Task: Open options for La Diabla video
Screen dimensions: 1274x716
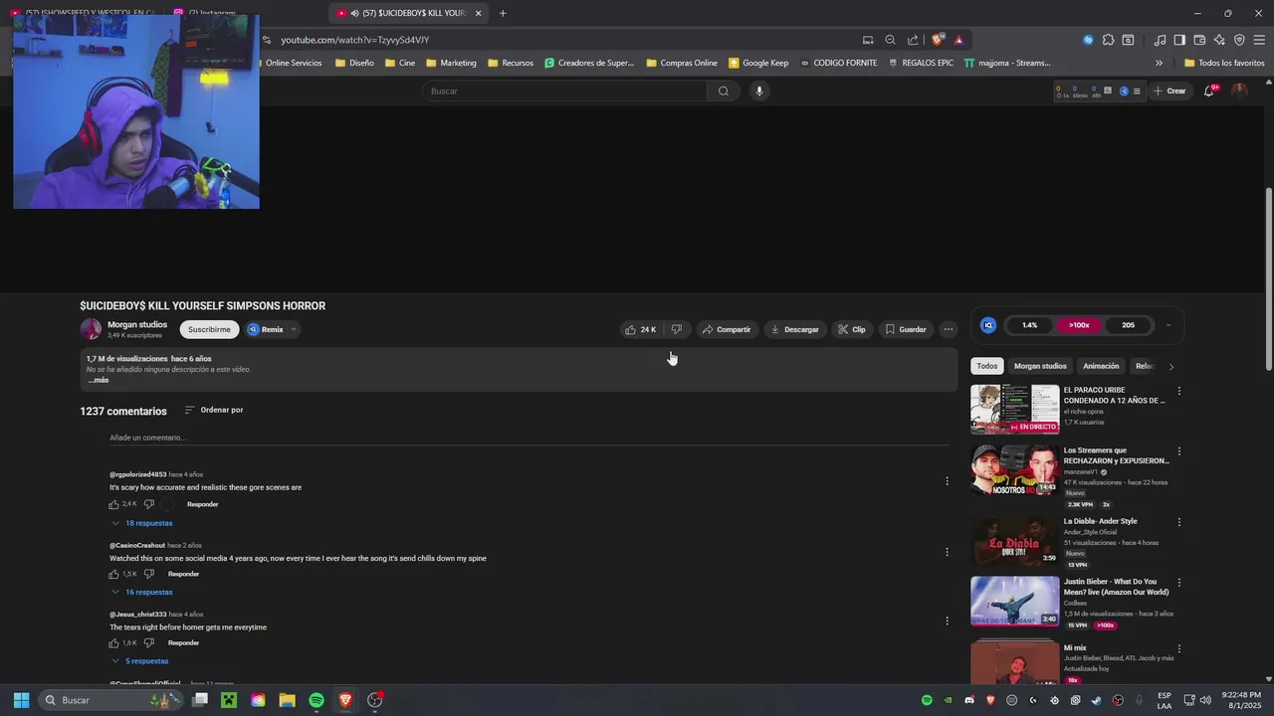Action: coord(1179,522)
